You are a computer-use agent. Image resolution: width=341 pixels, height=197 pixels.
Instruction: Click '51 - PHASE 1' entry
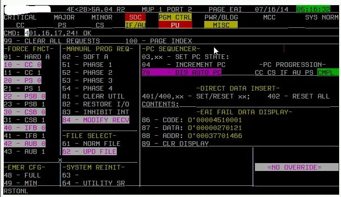coord(87,65)
